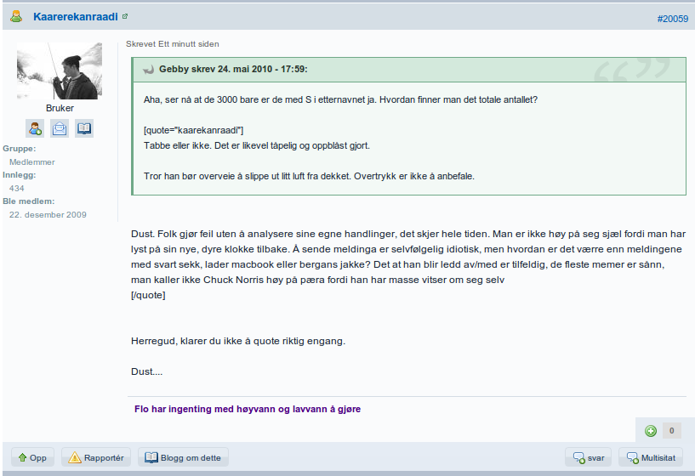Screen dimensions: 695x476
Task: Click the quote snapback arrow next to Gebby
Action: pos(149,70)
